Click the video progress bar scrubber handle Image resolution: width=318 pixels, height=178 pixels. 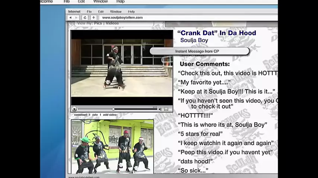[113, 109]
